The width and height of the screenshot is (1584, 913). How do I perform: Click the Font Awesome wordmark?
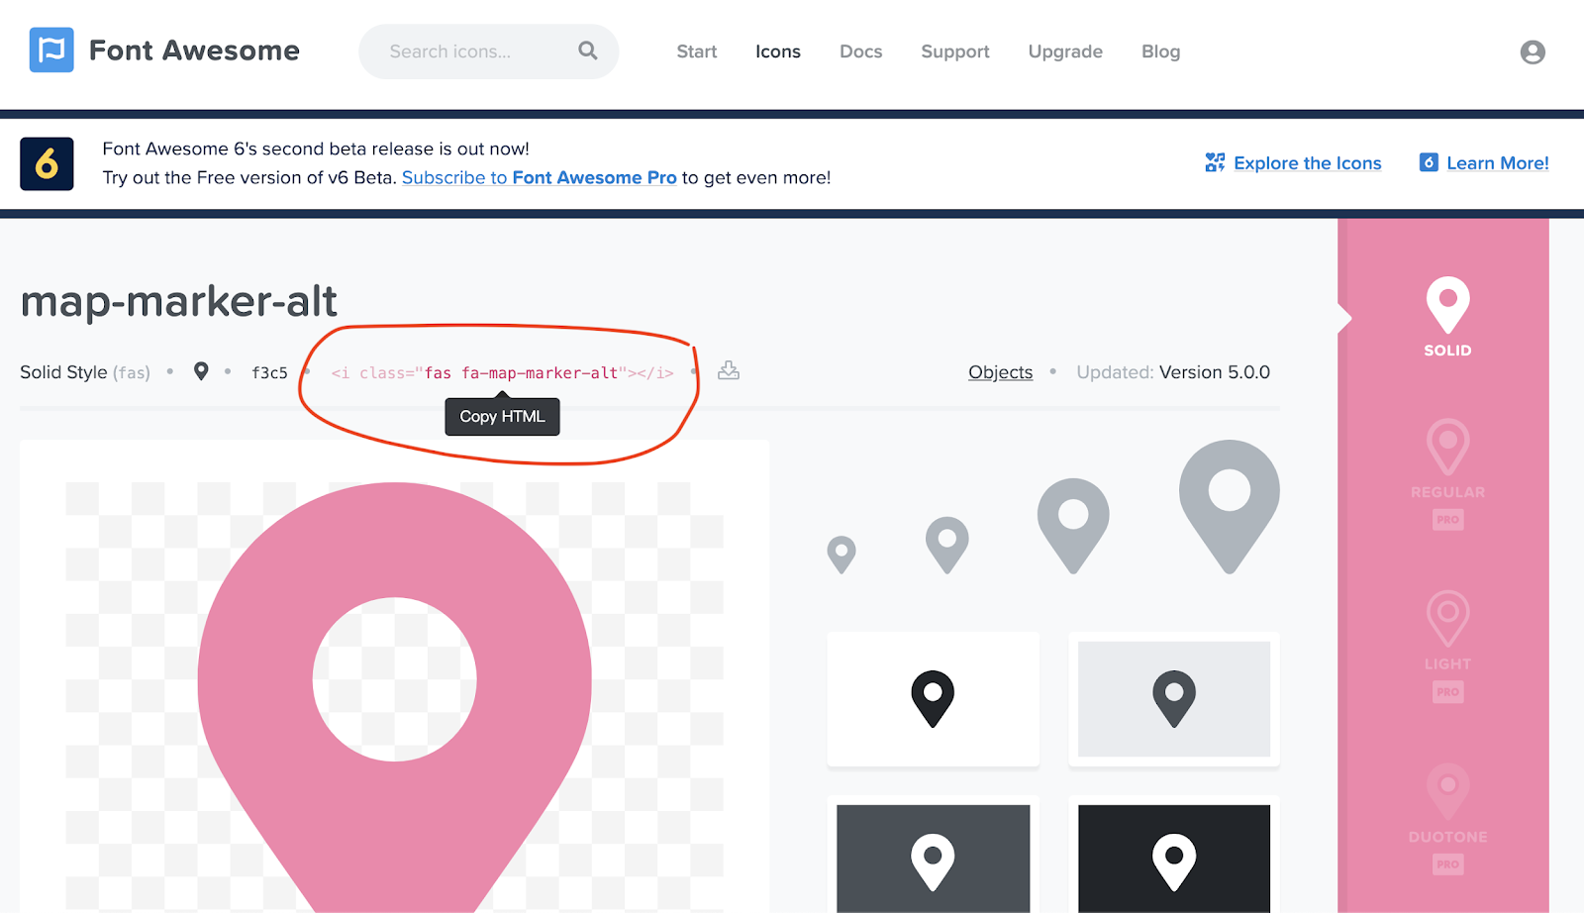click(x=194, y=51)
